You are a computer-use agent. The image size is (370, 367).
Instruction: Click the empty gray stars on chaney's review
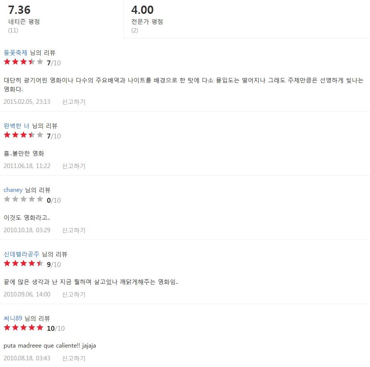[24, 199]
